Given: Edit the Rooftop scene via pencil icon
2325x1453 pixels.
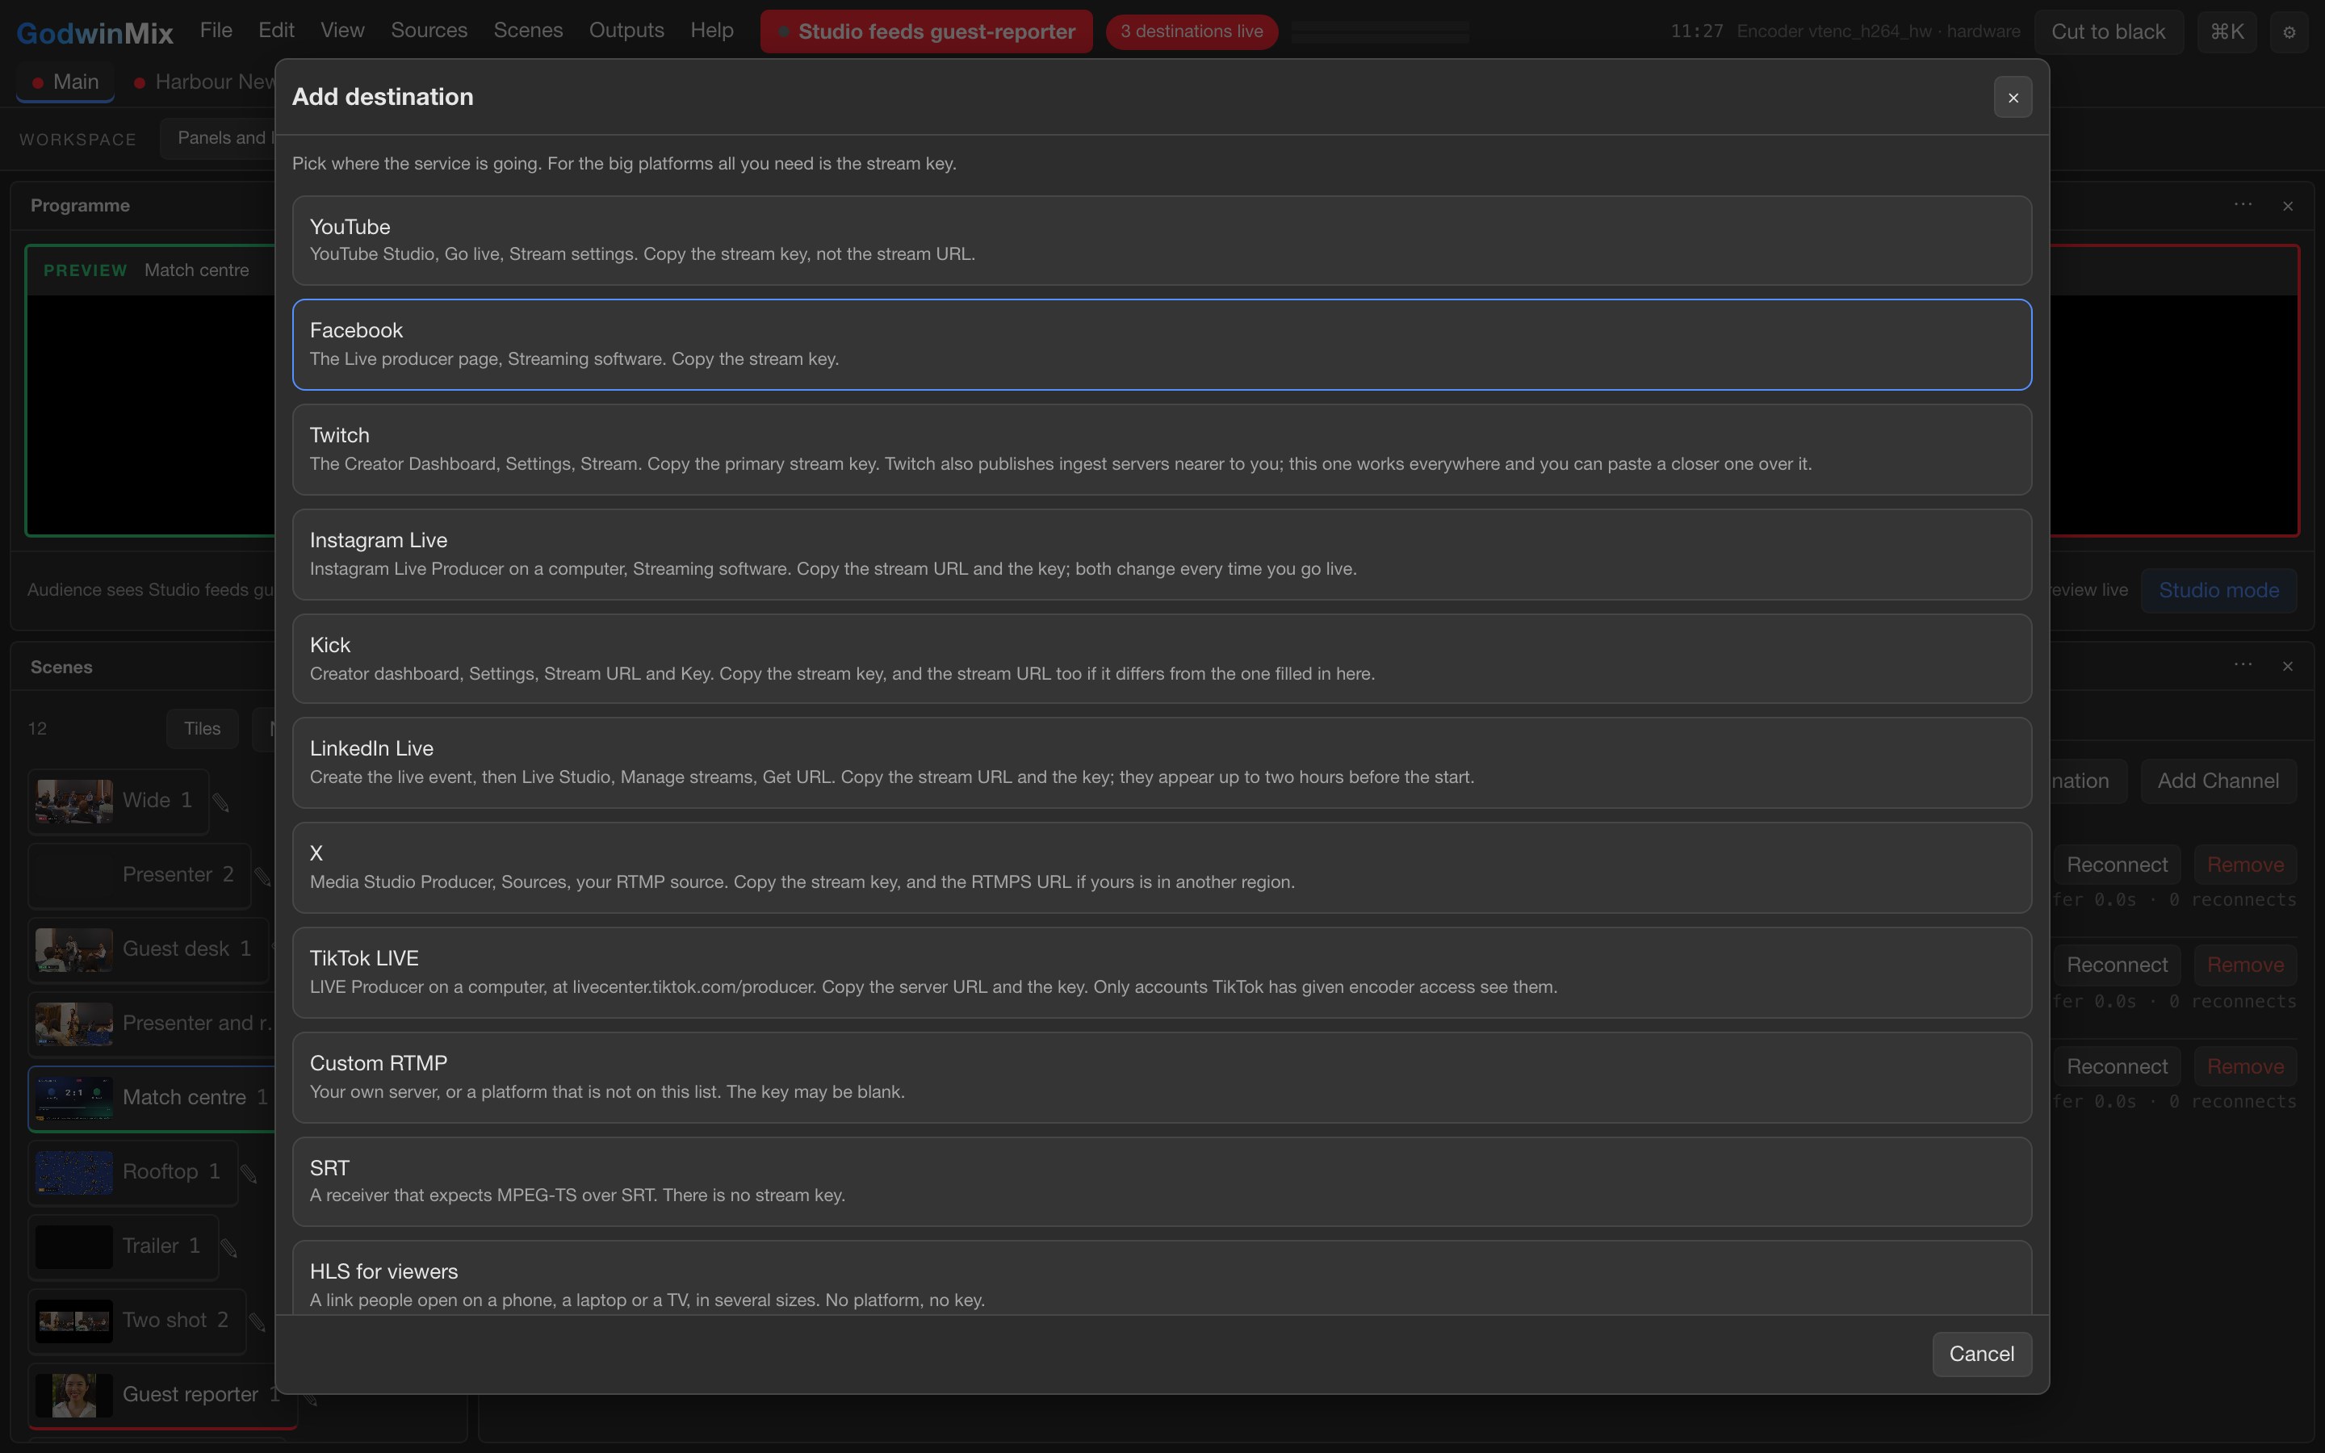Looking at the screenshot, I should [x=249, y=1174].
